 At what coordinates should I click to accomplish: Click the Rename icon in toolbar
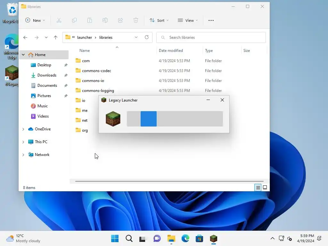105,20
